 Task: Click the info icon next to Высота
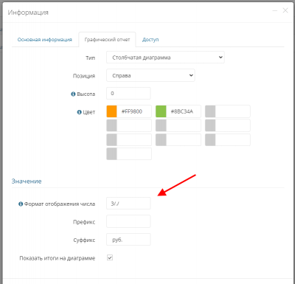click(73, 94)
